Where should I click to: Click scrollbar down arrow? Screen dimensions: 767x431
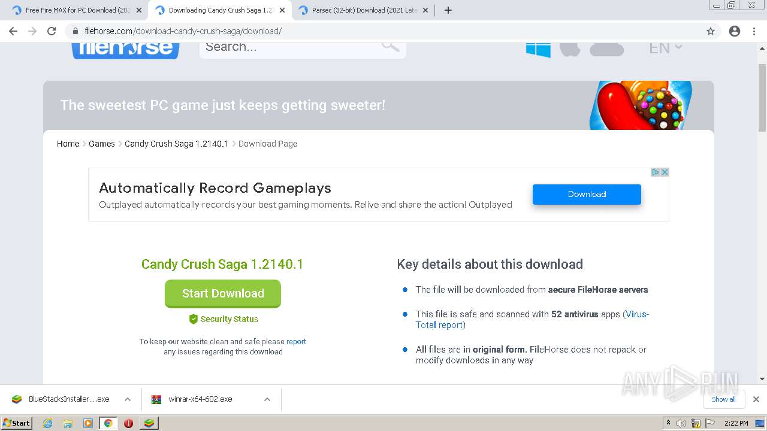pos(762,378)
